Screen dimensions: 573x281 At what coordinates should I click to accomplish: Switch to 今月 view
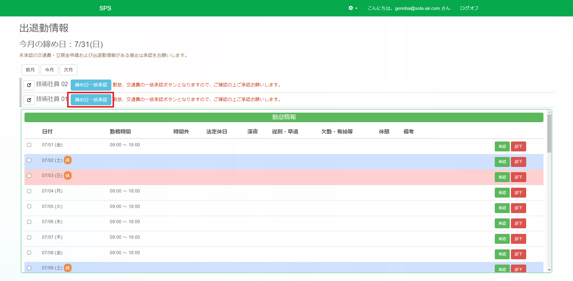49,70
